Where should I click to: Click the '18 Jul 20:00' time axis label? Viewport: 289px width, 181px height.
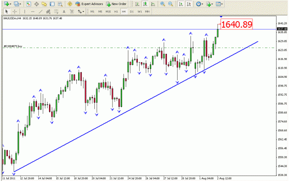[81, 178]
